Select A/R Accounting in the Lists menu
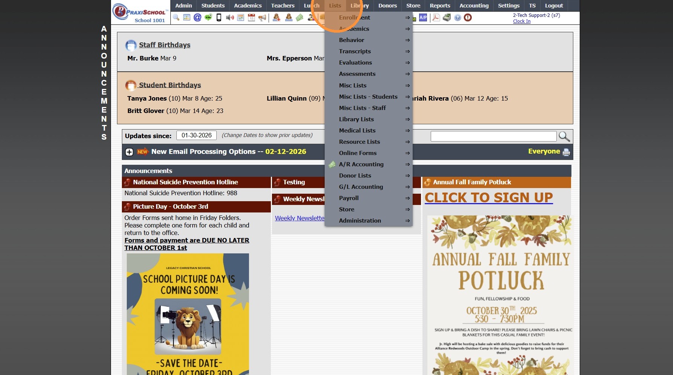673x375 pixels. (x=369, y=164)
